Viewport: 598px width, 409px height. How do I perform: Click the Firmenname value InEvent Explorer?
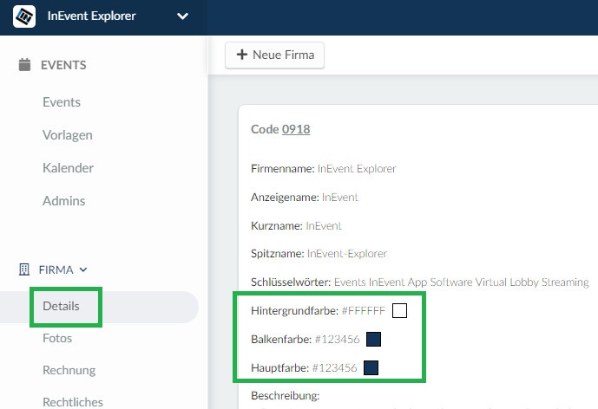[357, 169]
